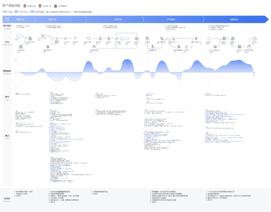The image size is (271, 212).
Task: Click the neutral face on the emotion axis
Action: (x=15, y=73)
